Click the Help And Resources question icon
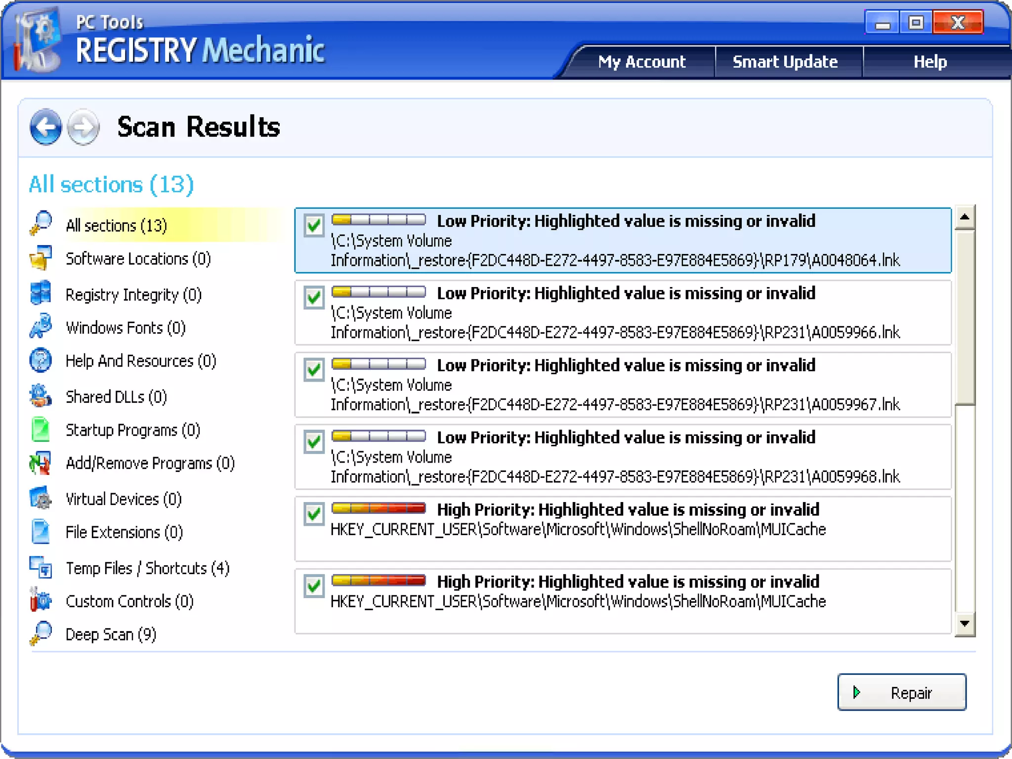The image size is (1012, 759). click(41, 360)
